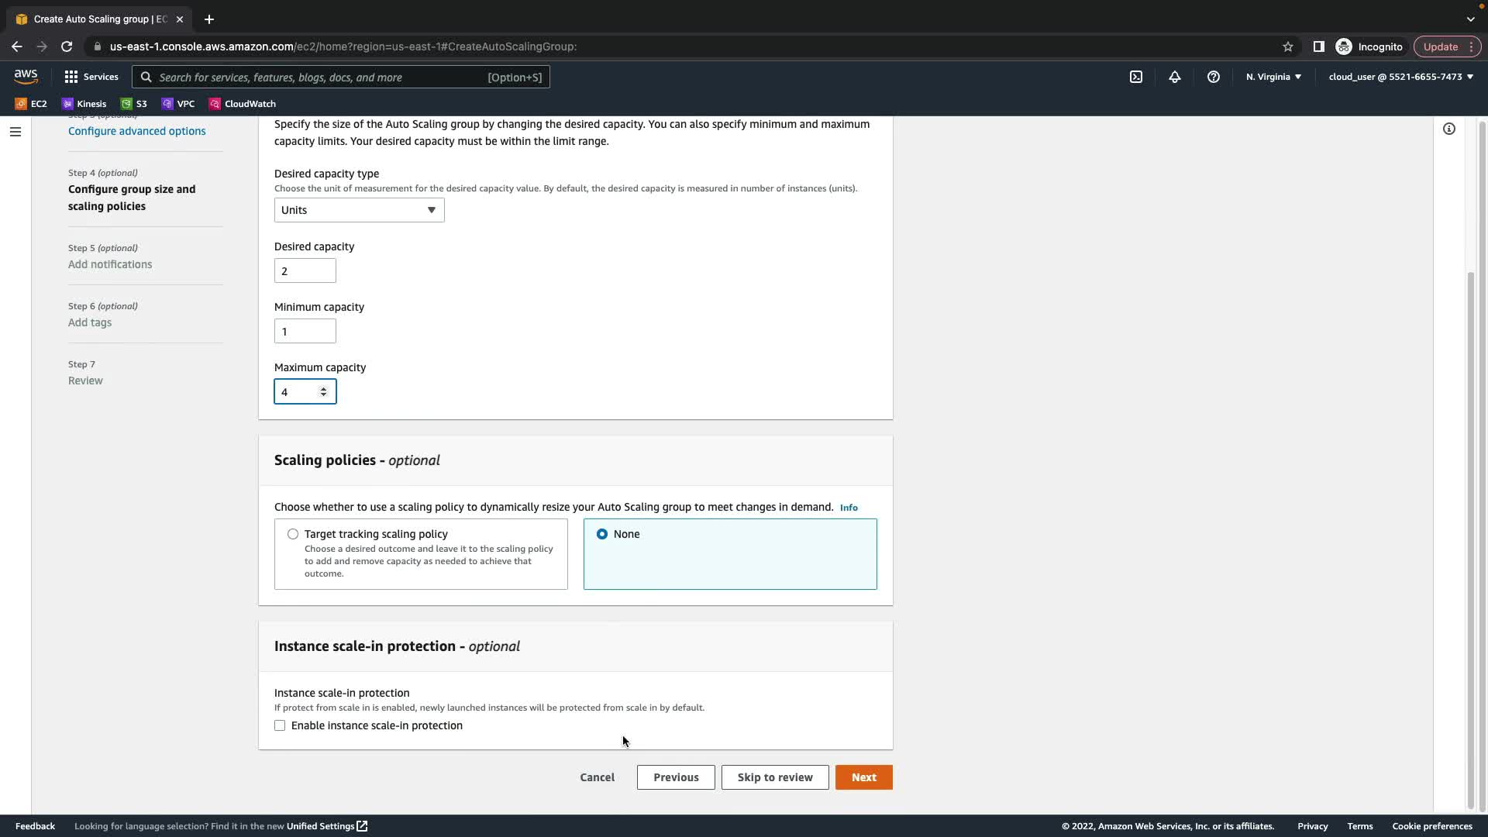Click the Maximum capacity stepper arrows

pyautogui.click(x=323, y=392)
